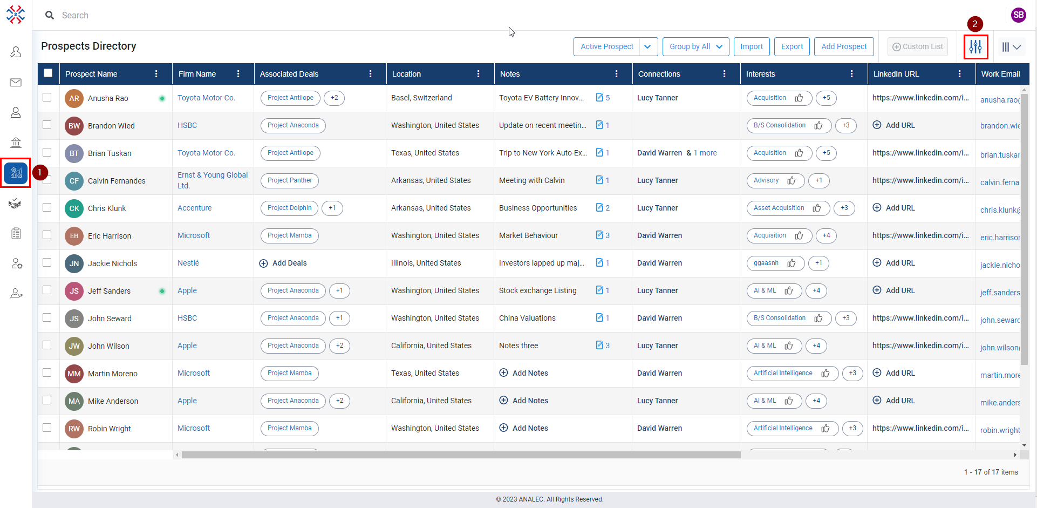Open the column chooser icon dropdown
The image size is (1037, 508).
(x=1011, y=47)
